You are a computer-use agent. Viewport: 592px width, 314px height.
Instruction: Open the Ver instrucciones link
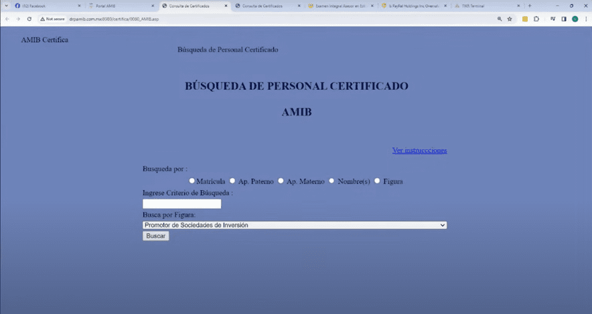pyautogui.click(x=419, y=151)
